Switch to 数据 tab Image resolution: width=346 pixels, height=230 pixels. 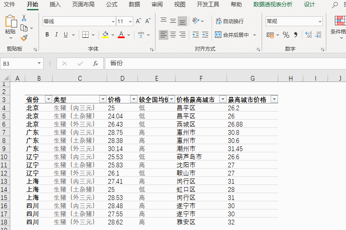[x=134, y=4]
